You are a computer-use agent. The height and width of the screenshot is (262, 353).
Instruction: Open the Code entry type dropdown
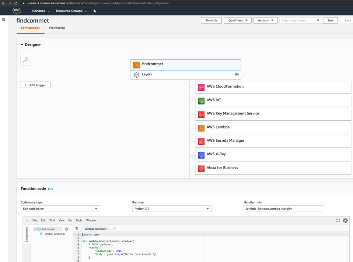(60, 209)
